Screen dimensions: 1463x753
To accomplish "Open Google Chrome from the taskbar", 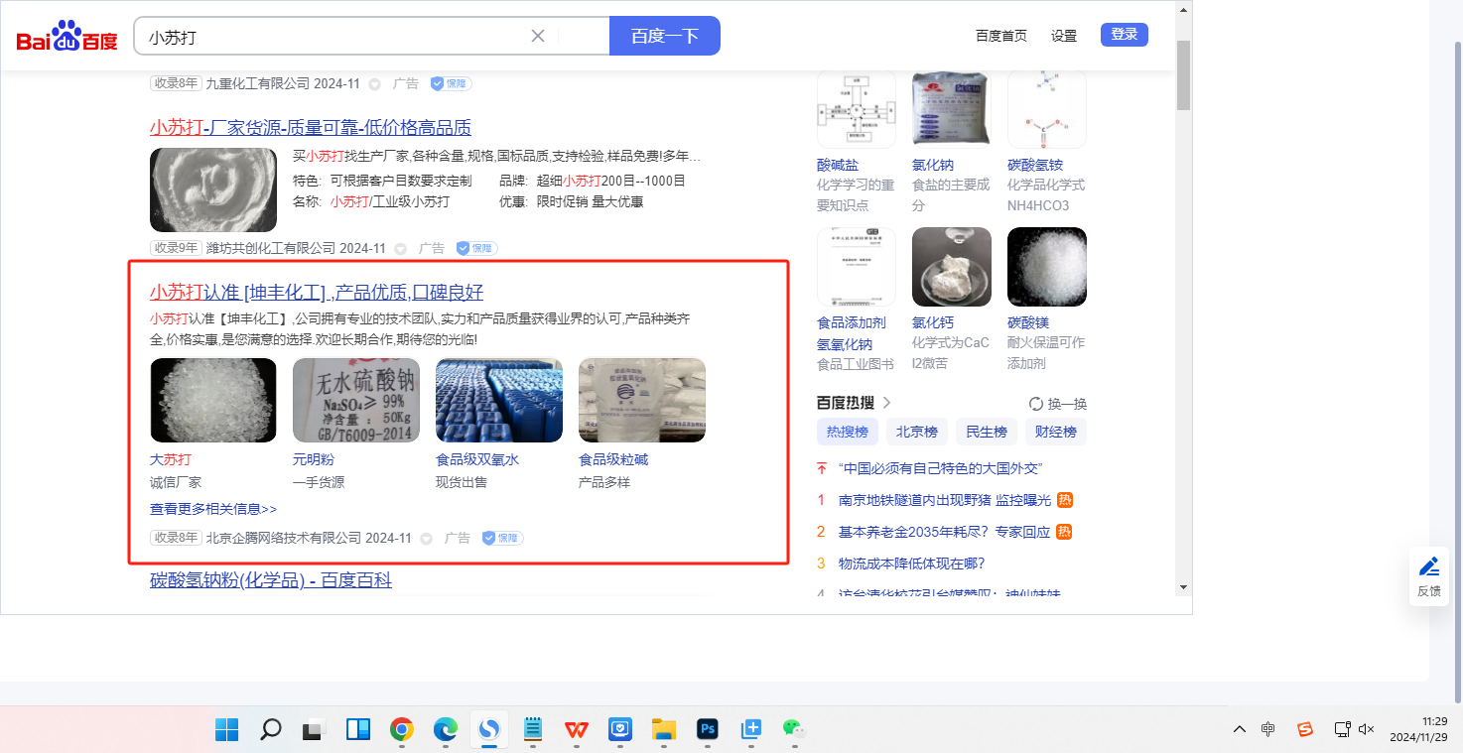I will point(401,730).
